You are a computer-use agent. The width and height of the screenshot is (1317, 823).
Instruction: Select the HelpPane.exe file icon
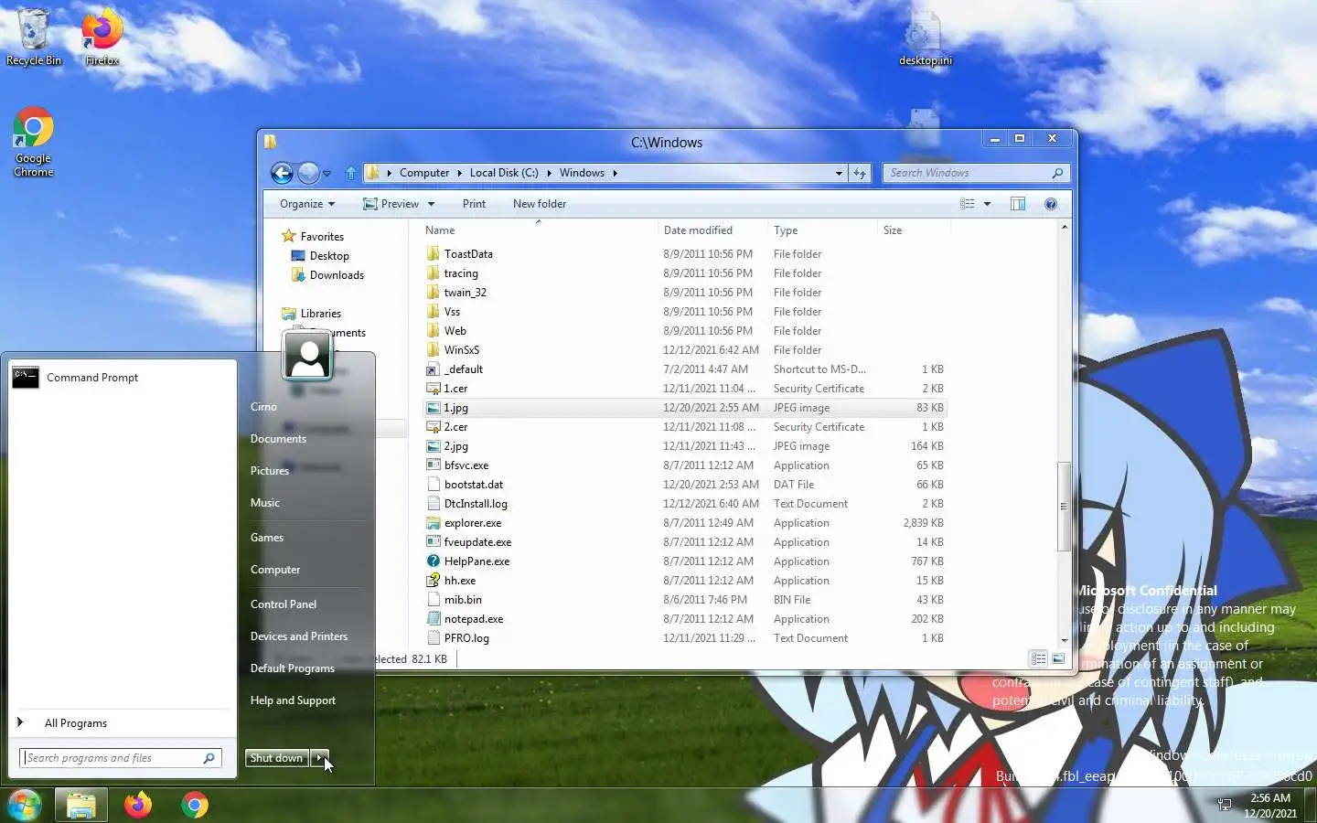tap(434, 561)
